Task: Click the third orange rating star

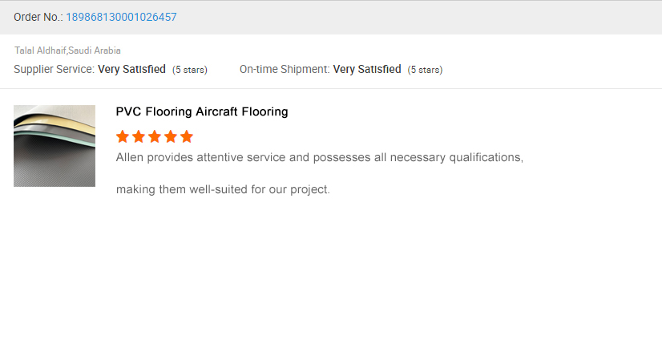Action: [x=155, y=136]
